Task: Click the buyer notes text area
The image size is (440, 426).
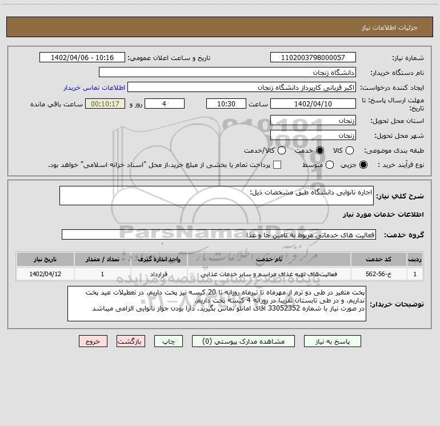Action: coord(217,304)
